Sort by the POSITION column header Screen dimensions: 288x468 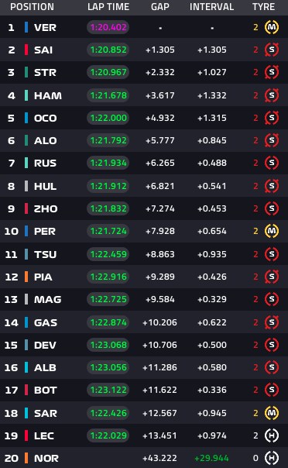click(x=33, y=7)
